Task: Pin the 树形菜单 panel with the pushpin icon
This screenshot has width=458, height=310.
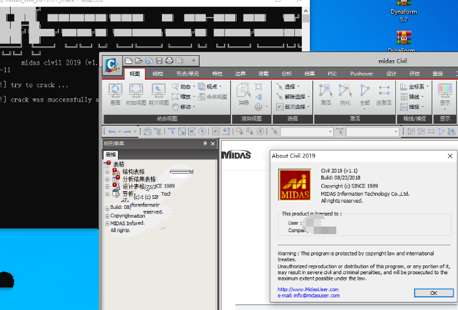Action: [x=205, y=143]
